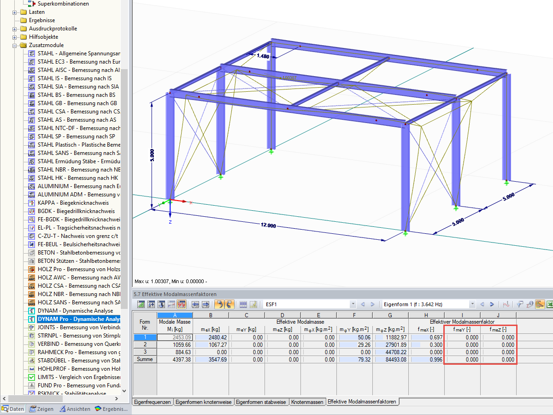Click the STAHL AISC module icon
The width and height of the screenshot is (553, 415).
click(x=31, y=70)
